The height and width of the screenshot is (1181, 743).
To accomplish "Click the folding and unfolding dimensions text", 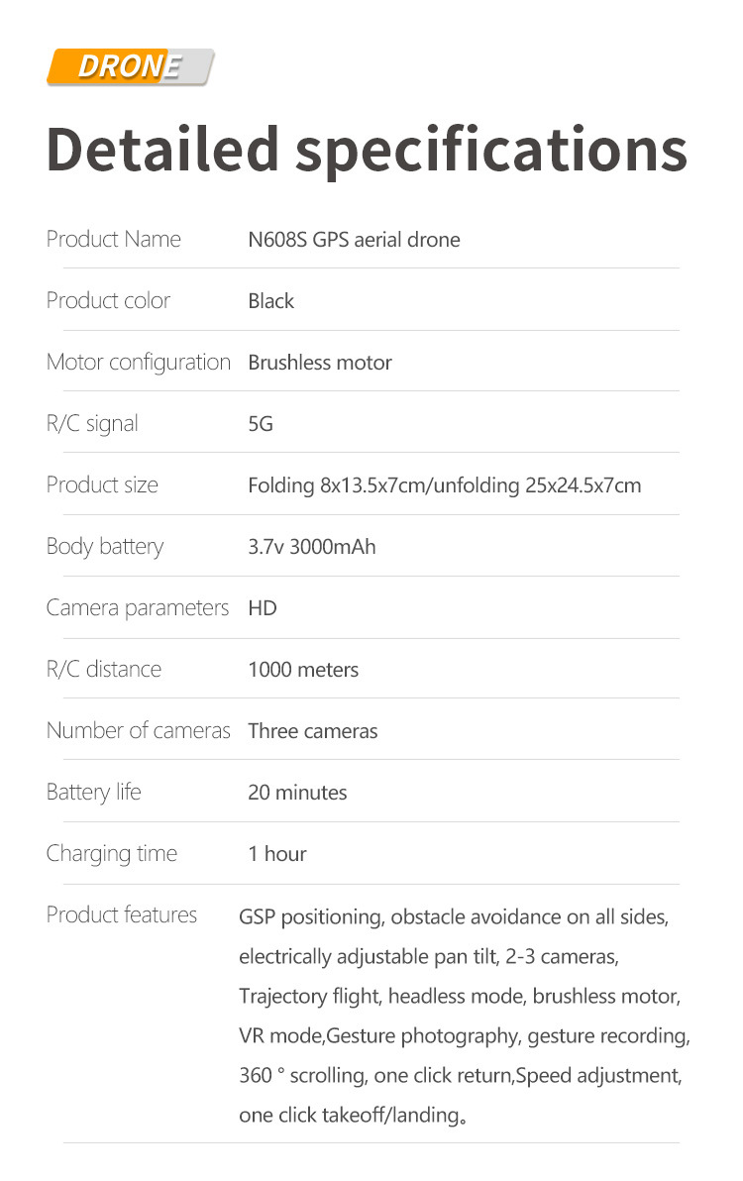I will click(444, 485).
